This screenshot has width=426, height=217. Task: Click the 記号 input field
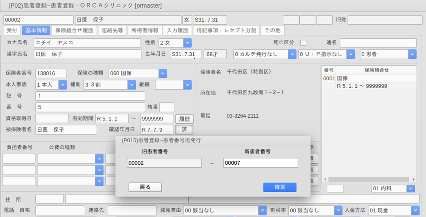tap(90, 96)
